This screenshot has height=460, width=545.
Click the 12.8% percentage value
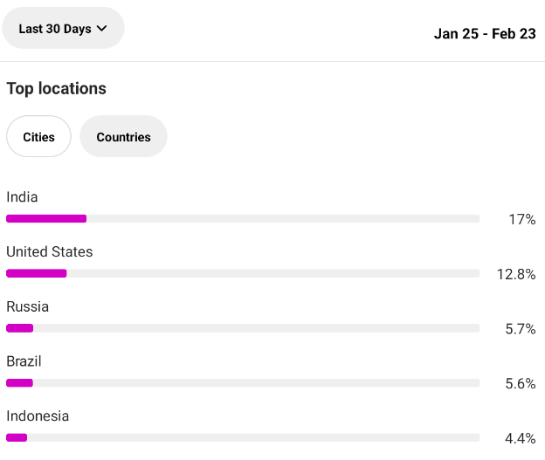(x=516, y=274)
